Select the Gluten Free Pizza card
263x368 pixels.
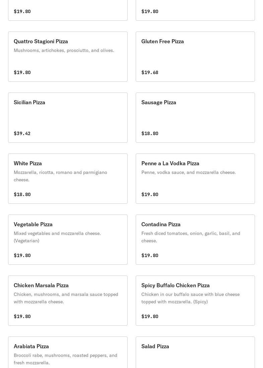[x=195, y=57]
